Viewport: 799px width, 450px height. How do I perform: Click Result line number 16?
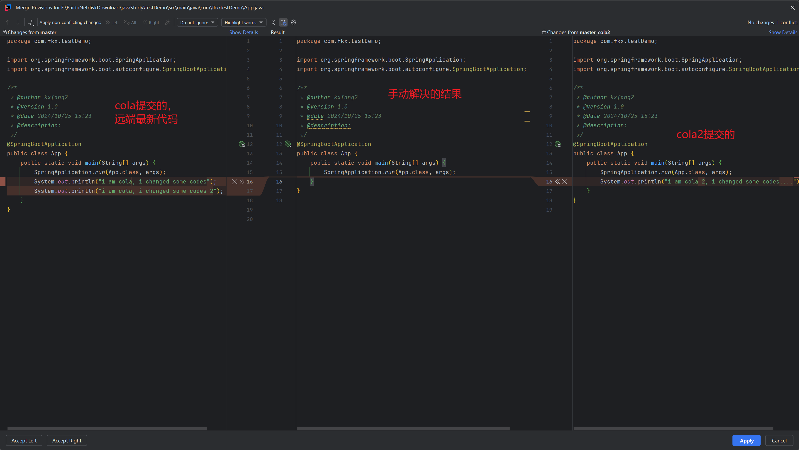(x=279, y=182)
